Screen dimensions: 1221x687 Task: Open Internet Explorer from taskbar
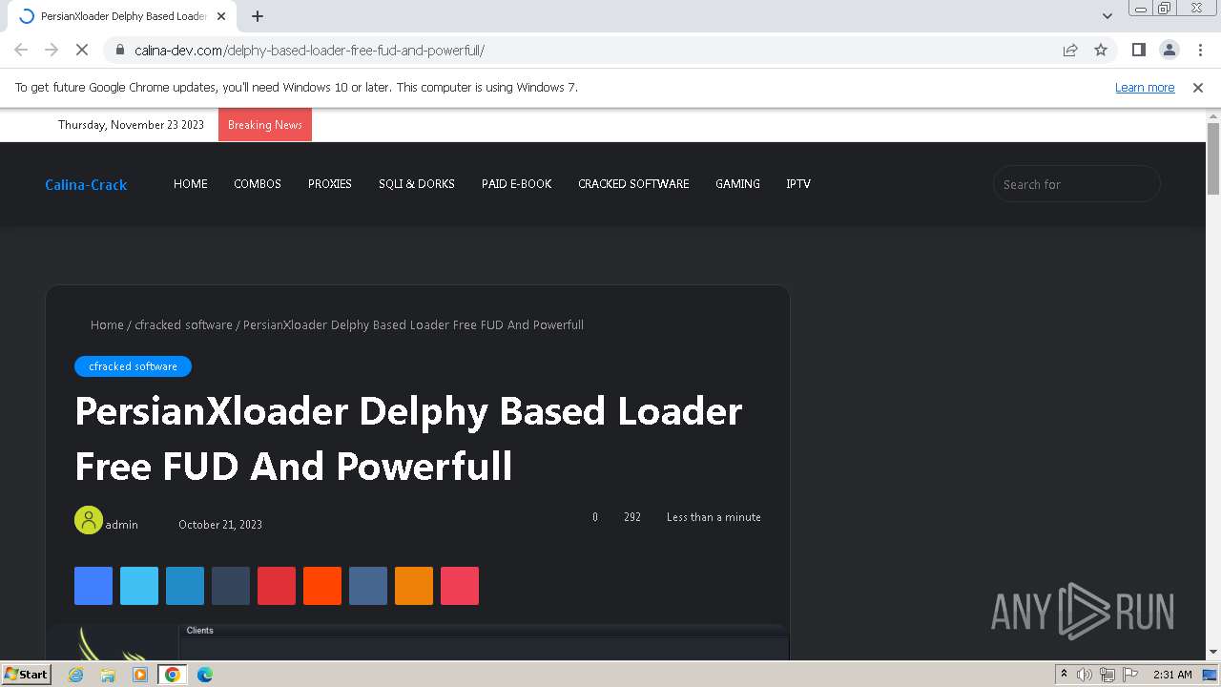tap(76, 675)
